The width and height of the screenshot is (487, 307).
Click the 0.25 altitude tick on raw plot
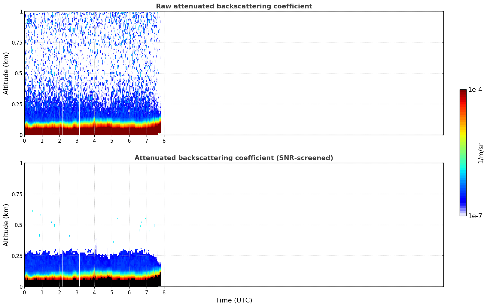[x=17, y=104]
